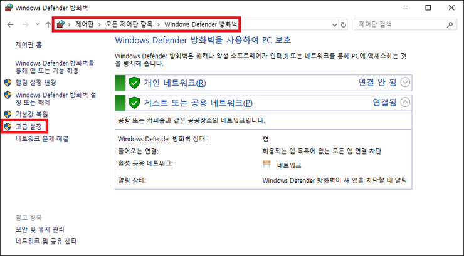Click the 제어판 검색 search field
The height and width of the screenshot is (256, 464).
pos(398,24)
